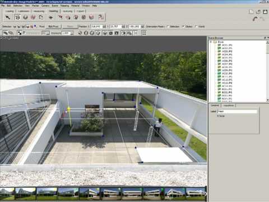The height and width of the screenshot is (202, 269).
Task: Adjust the Position Z spinner arrows
Action: pyautogui.click(x=142, y=26)
